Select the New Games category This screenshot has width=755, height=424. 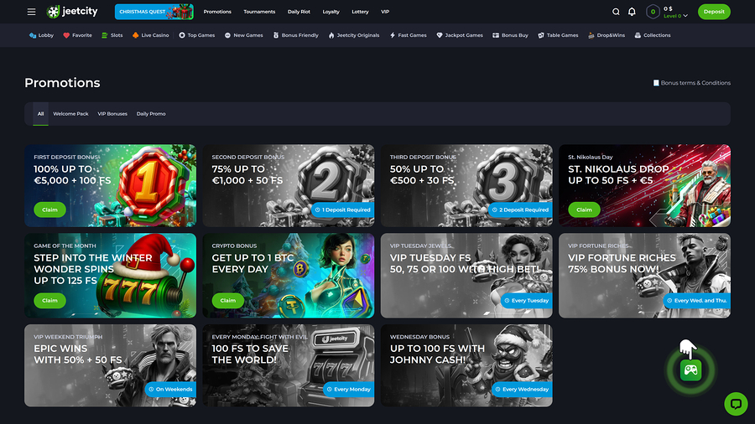(x=243, y=35)
